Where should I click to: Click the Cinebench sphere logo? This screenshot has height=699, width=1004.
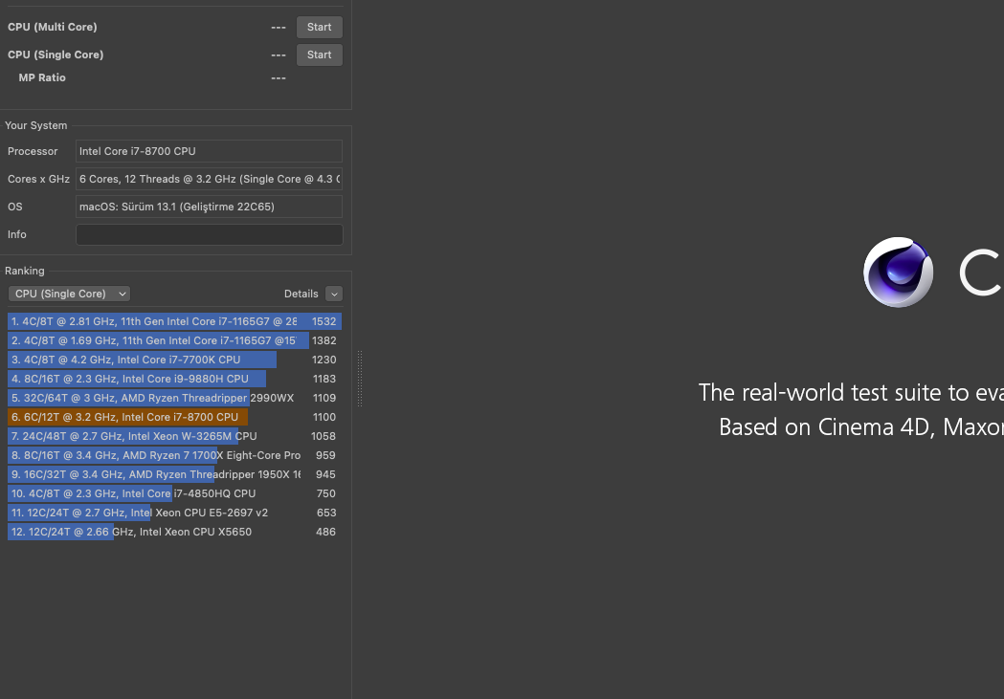click(898, 273)
